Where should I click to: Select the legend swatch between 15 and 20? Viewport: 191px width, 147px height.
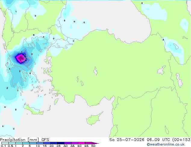[47, 143]
